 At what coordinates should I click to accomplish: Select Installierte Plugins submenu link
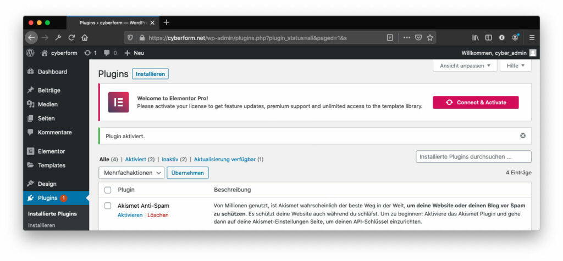tap(52, 214)
